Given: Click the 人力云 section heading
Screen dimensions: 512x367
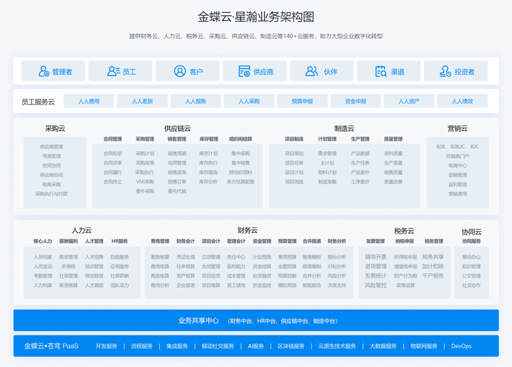Looking at the screenshot, I should [x=82, y=230].
